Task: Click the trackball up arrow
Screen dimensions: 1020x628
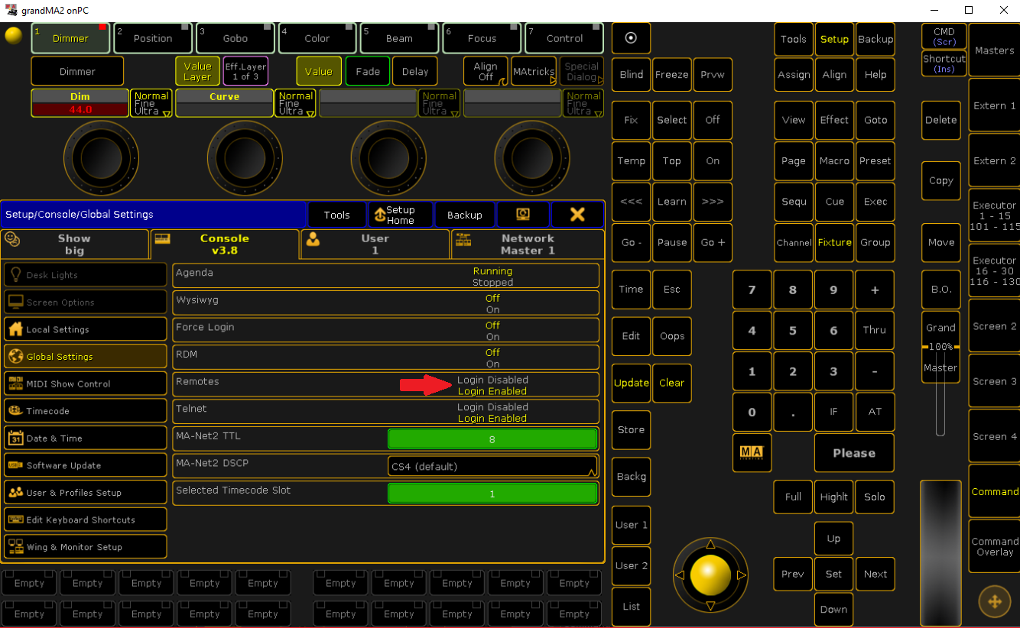Action: (710, 544)
